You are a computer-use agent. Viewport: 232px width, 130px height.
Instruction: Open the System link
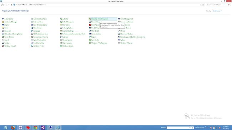[x=123, y=40]
